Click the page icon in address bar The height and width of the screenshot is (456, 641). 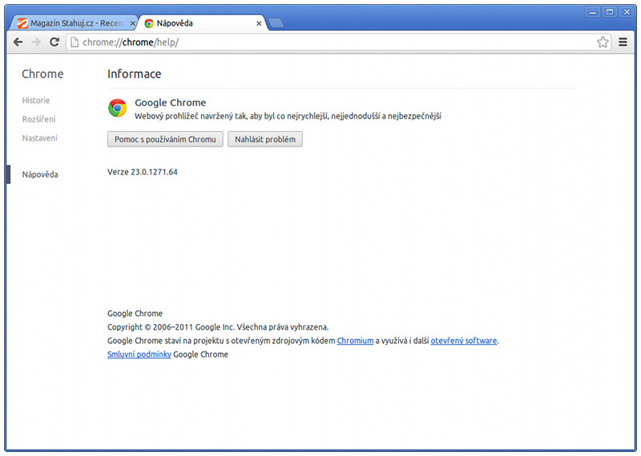(75, 42)
